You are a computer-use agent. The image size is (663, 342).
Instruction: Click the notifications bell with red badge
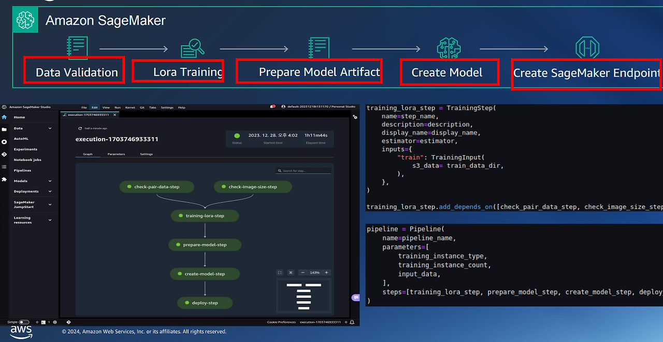point(272,107)
